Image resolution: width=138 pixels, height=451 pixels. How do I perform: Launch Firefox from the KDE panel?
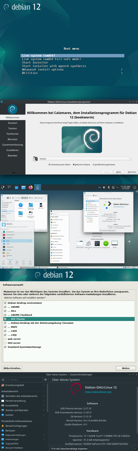point(30,187)
